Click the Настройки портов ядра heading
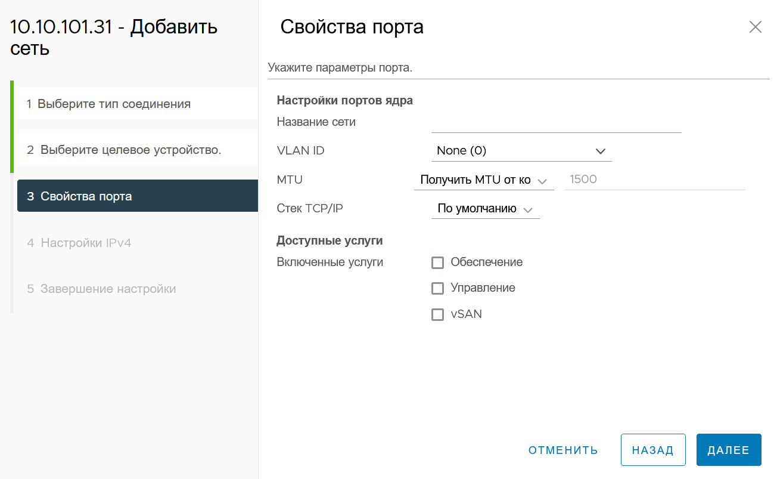This screenshot has height=479, width=777. [345, 100]
